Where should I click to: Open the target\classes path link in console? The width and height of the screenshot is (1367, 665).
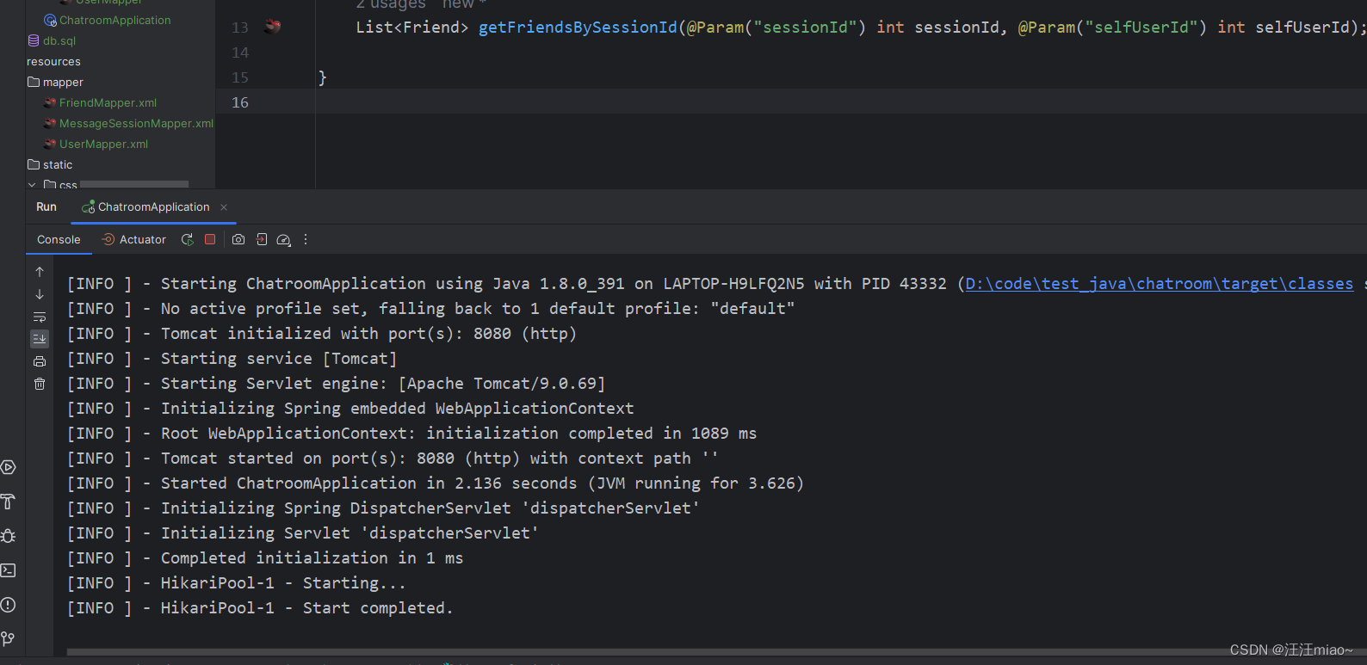pos(1159,284)
